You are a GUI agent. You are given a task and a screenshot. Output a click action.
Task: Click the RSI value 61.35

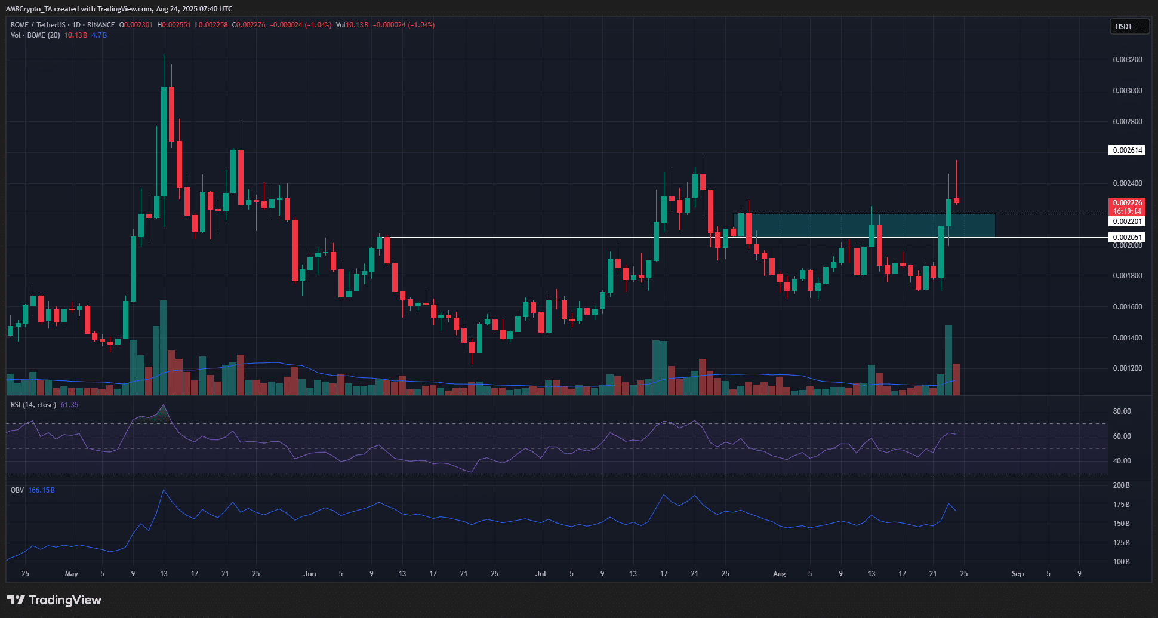[x=69, y=405]
